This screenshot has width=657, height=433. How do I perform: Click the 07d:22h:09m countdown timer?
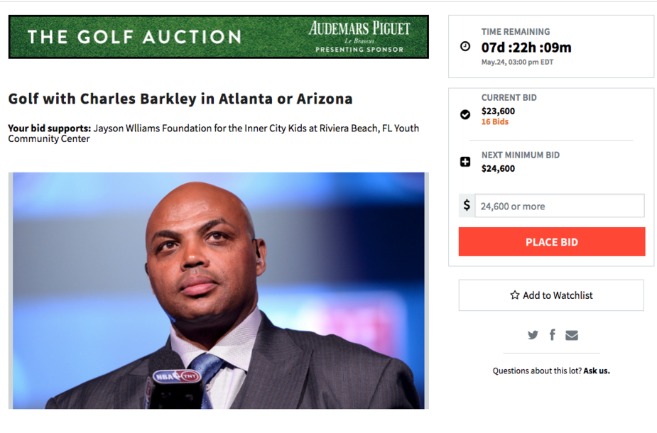pos(526,48)
